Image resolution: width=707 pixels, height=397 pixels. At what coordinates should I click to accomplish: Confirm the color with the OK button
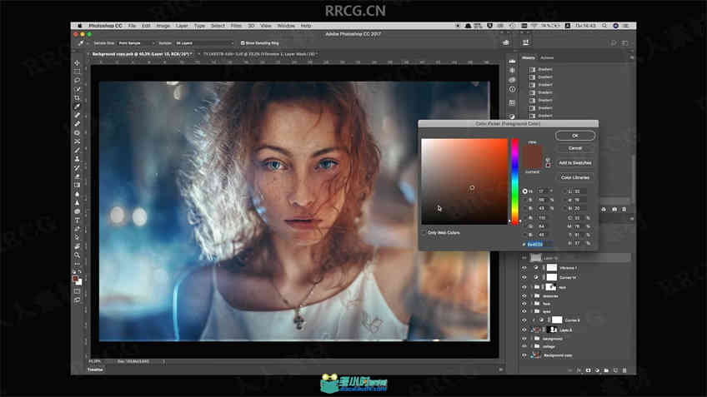pyautogui.click(x=575, y=136)
